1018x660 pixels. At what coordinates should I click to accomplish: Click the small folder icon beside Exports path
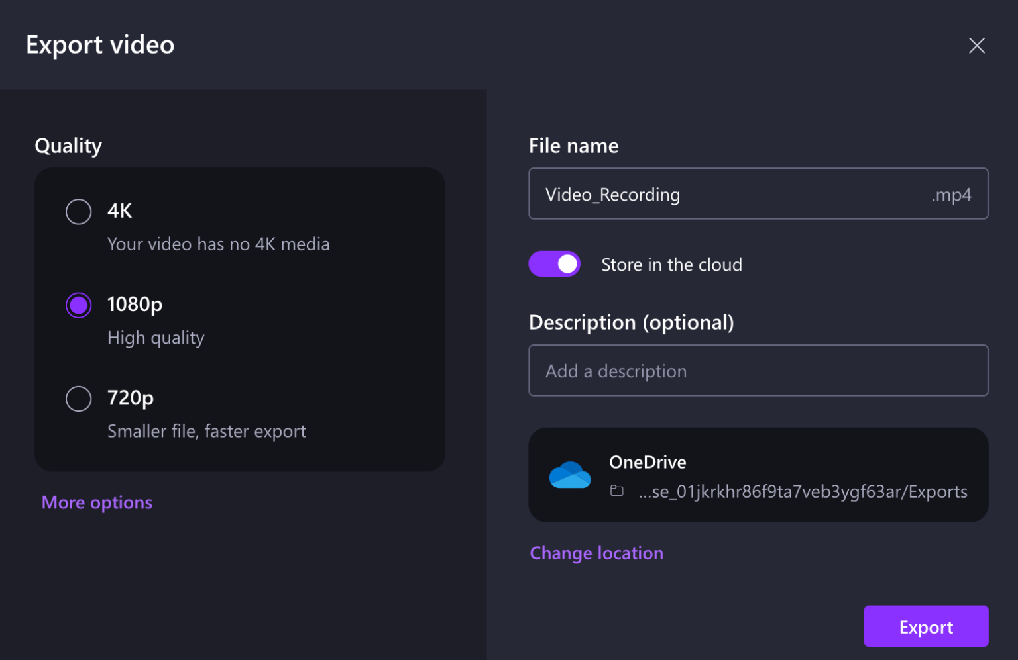click(x=617, y=491)
